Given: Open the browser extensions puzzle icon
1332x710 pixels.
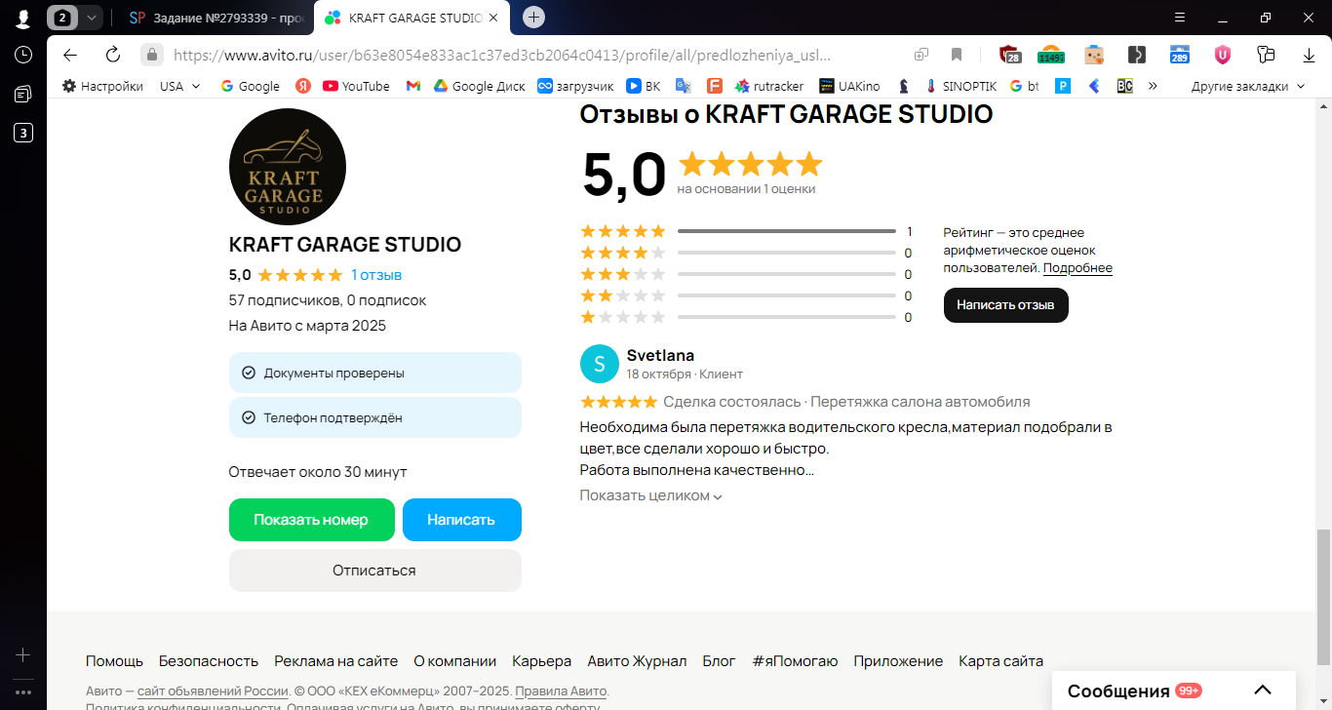Looking at the screenshot, I should pyautogui.click(x=1266, y=55).
